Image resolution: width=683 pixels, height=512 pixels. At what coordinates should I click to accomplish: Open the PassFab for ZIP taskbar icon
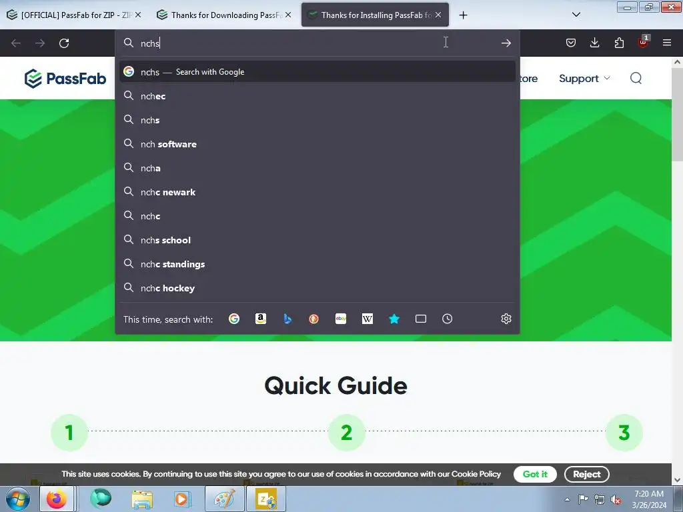(x=266, y=499)
